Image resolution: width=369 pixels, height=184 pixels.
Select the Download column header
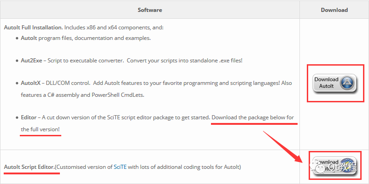coord(334,10)
